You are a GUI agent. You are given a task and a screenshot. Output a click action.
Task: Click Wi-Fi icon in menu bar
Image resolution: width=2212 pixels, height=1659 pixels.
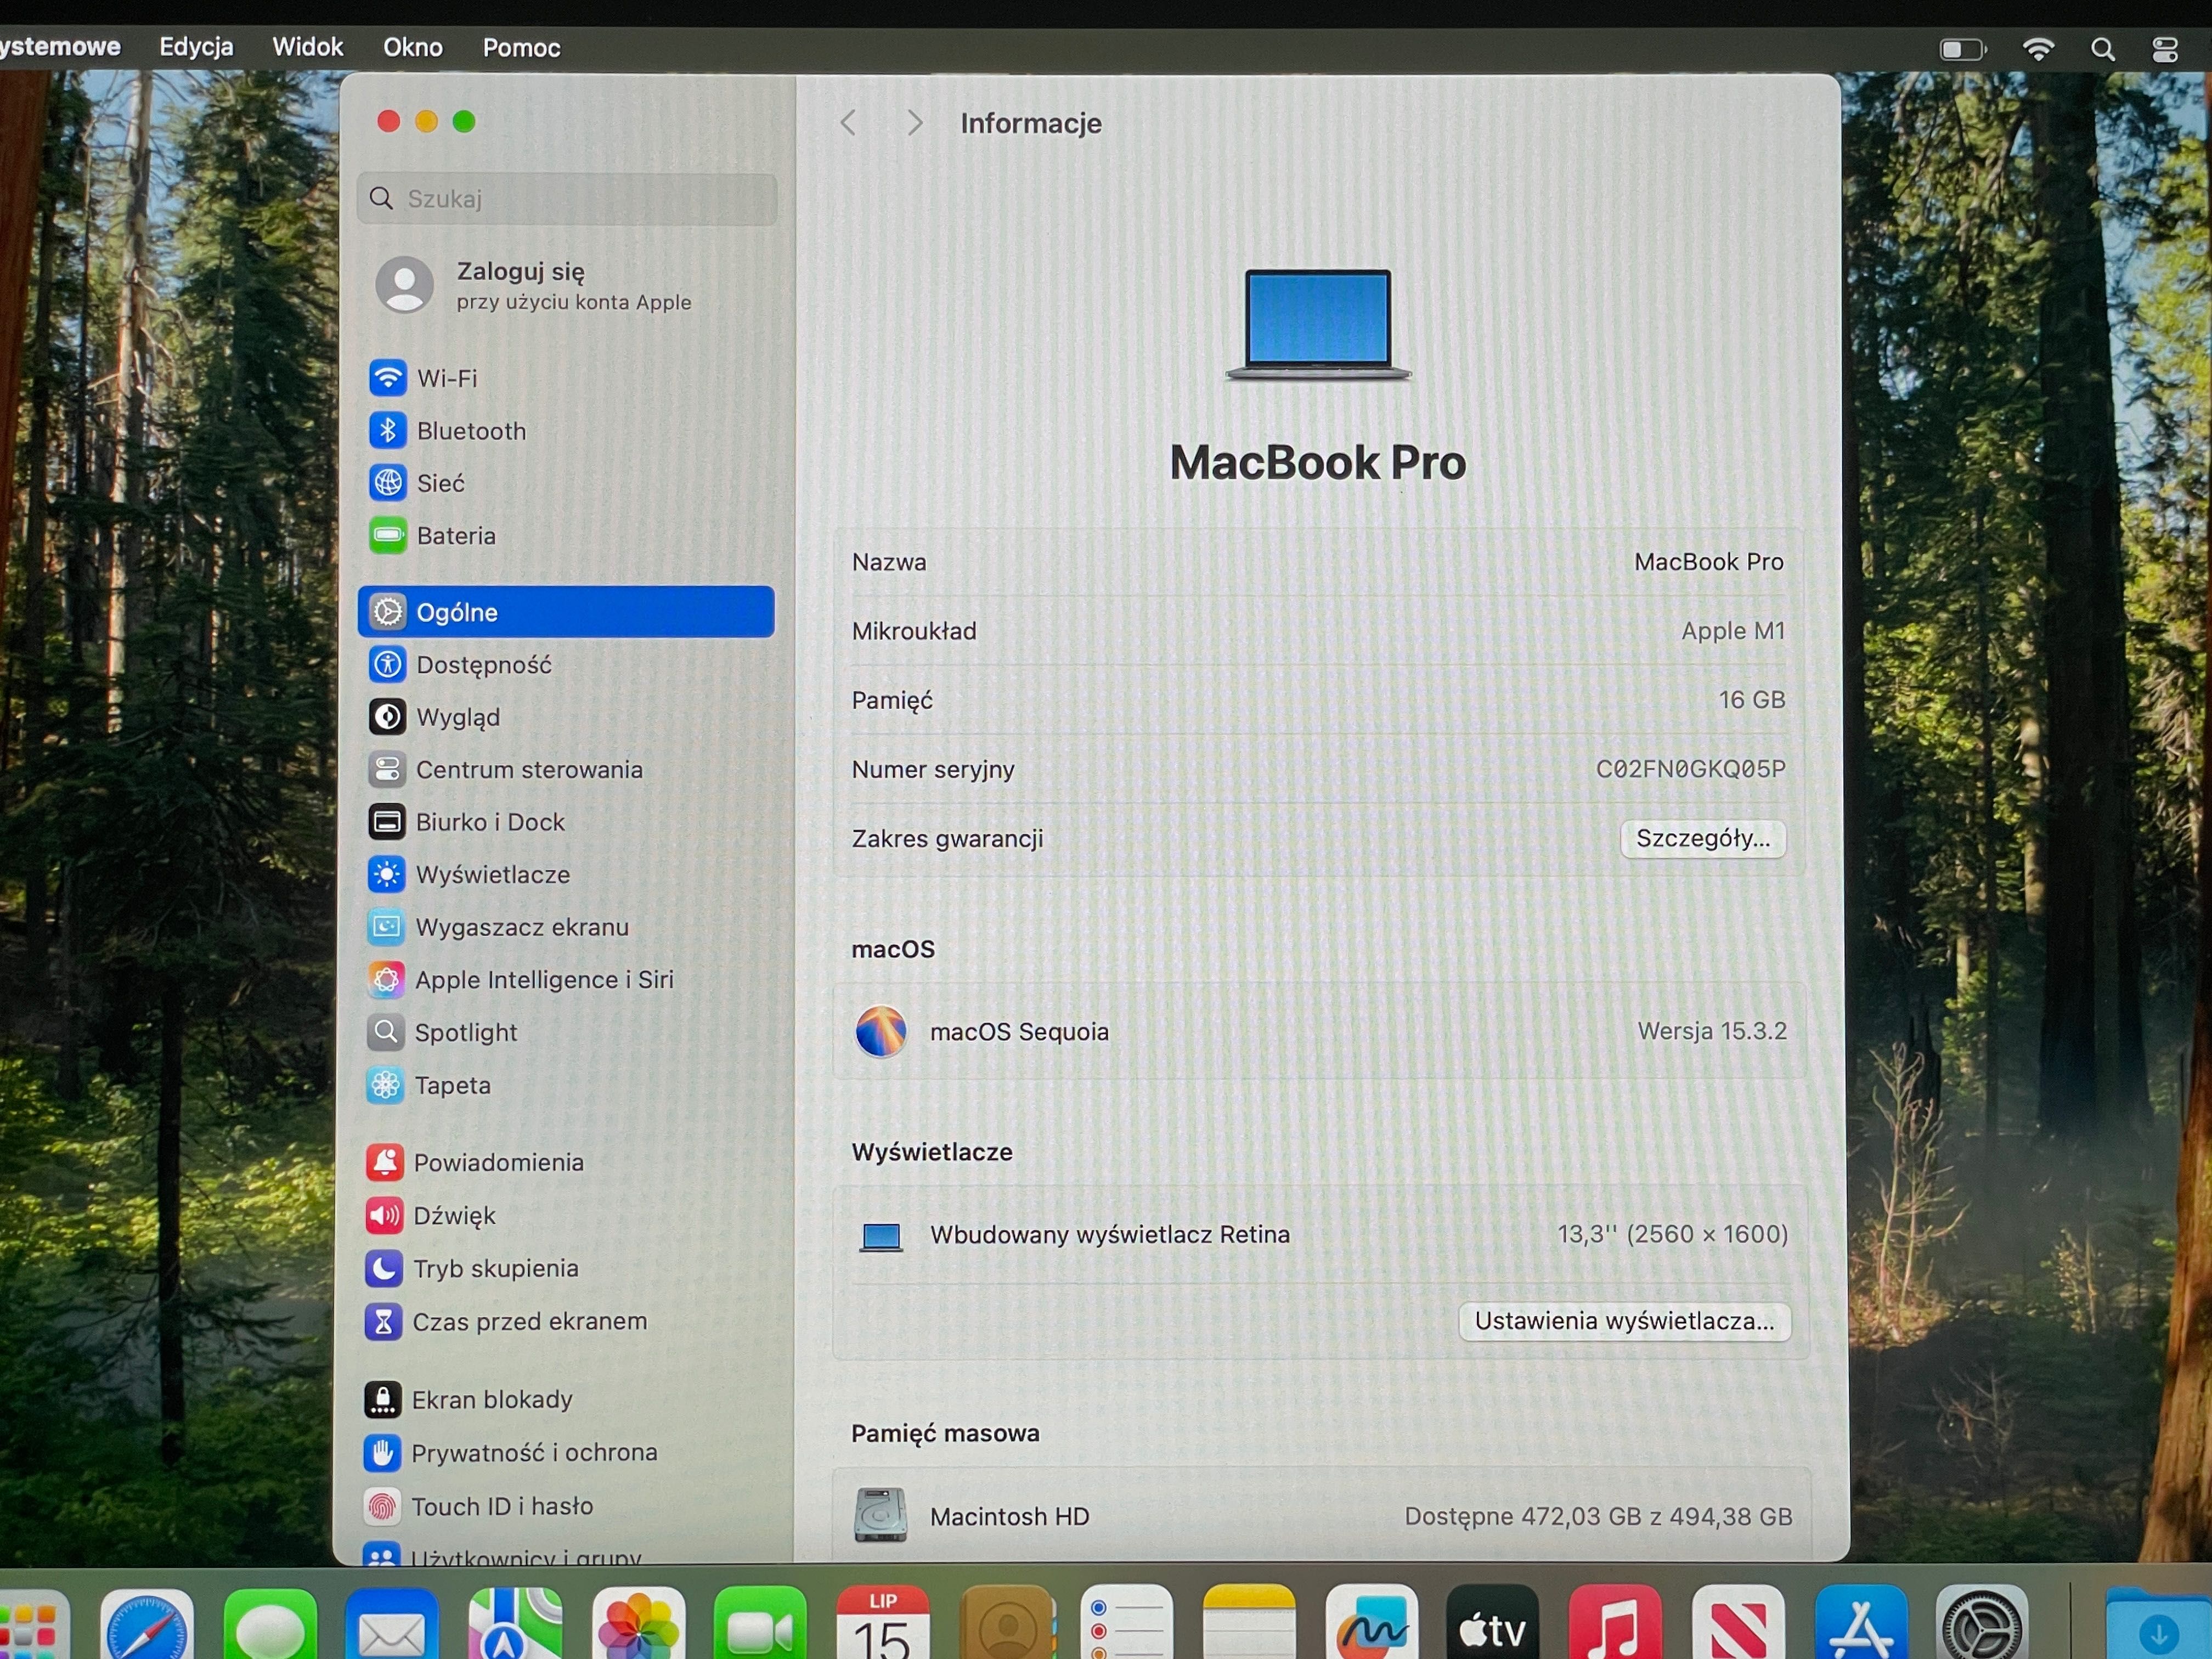2038,49
